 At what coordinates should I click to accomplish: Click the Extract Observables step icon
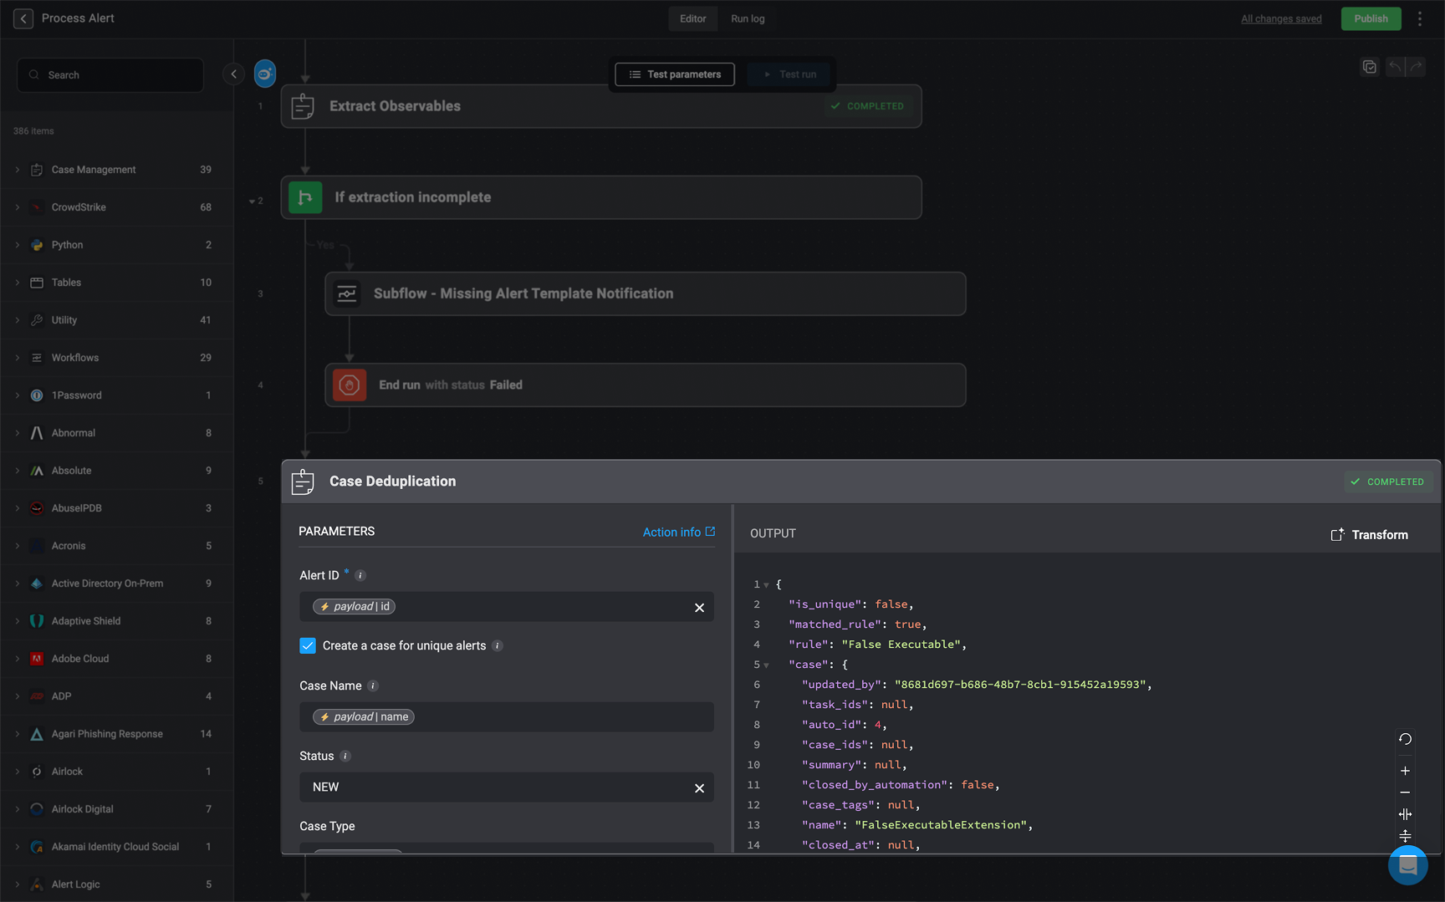(303, 106)
